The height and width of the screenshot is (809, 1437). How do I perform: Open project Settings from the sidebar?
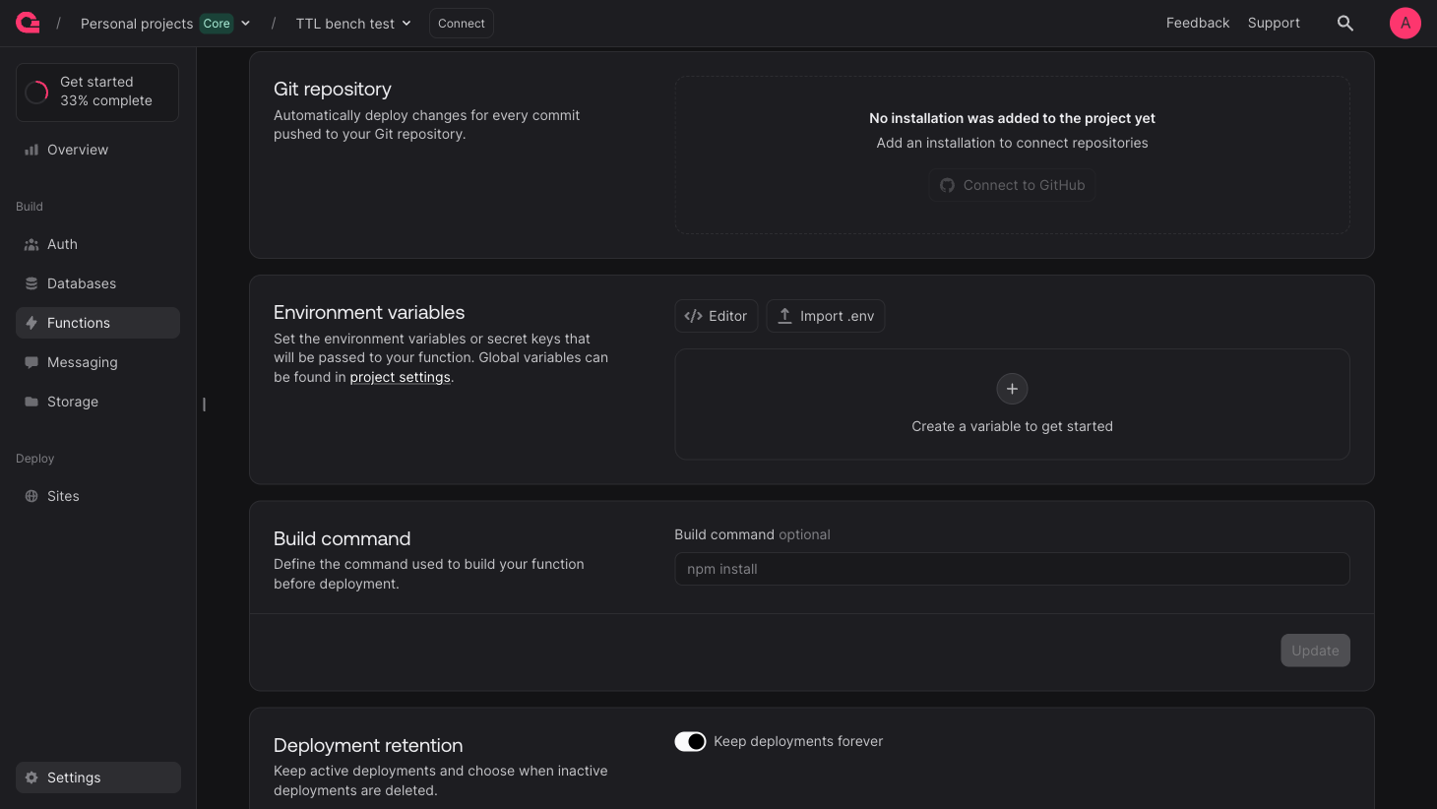[74, 778]
